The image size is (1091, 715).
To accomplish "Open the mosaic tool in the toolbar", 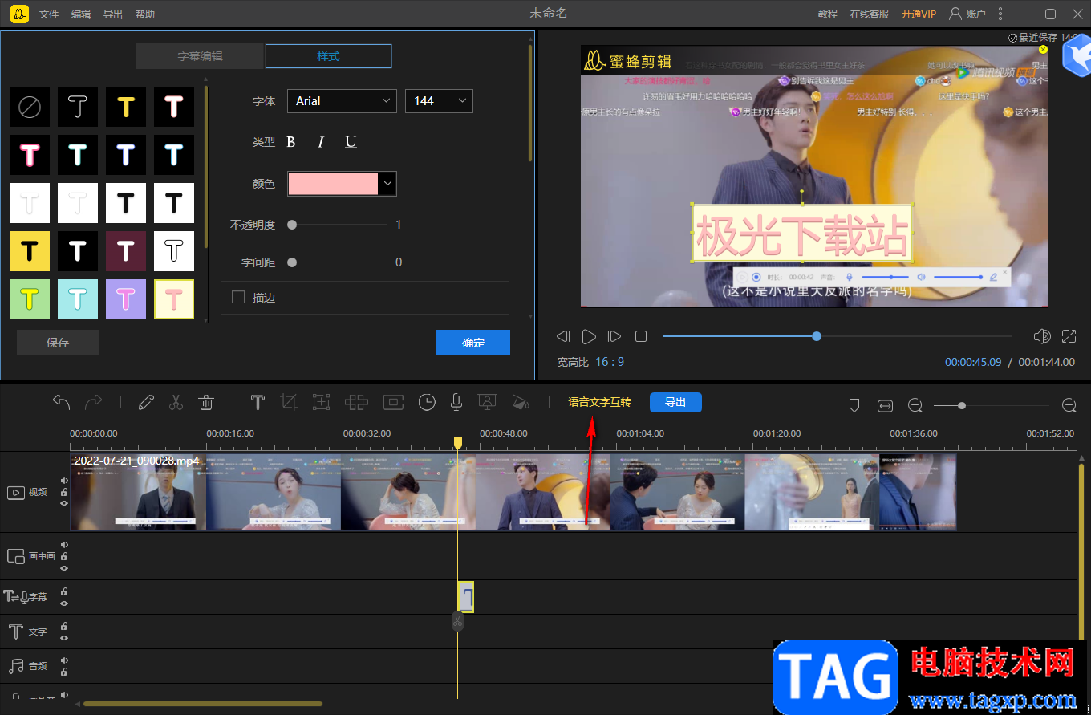I will coord(356,402).
